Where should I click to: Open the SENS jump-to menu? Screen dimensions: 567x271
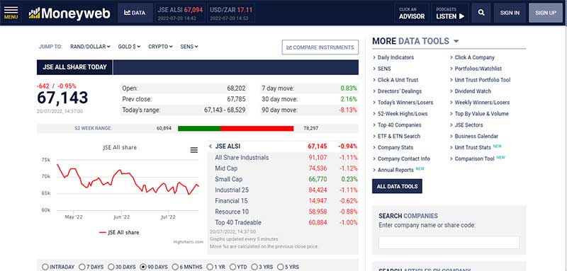pos(189,47)
